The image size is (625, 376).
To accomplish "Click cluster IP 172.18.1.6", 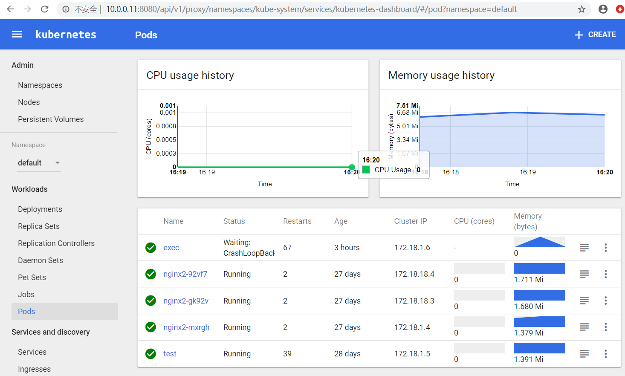I will (x=412, y=248).
